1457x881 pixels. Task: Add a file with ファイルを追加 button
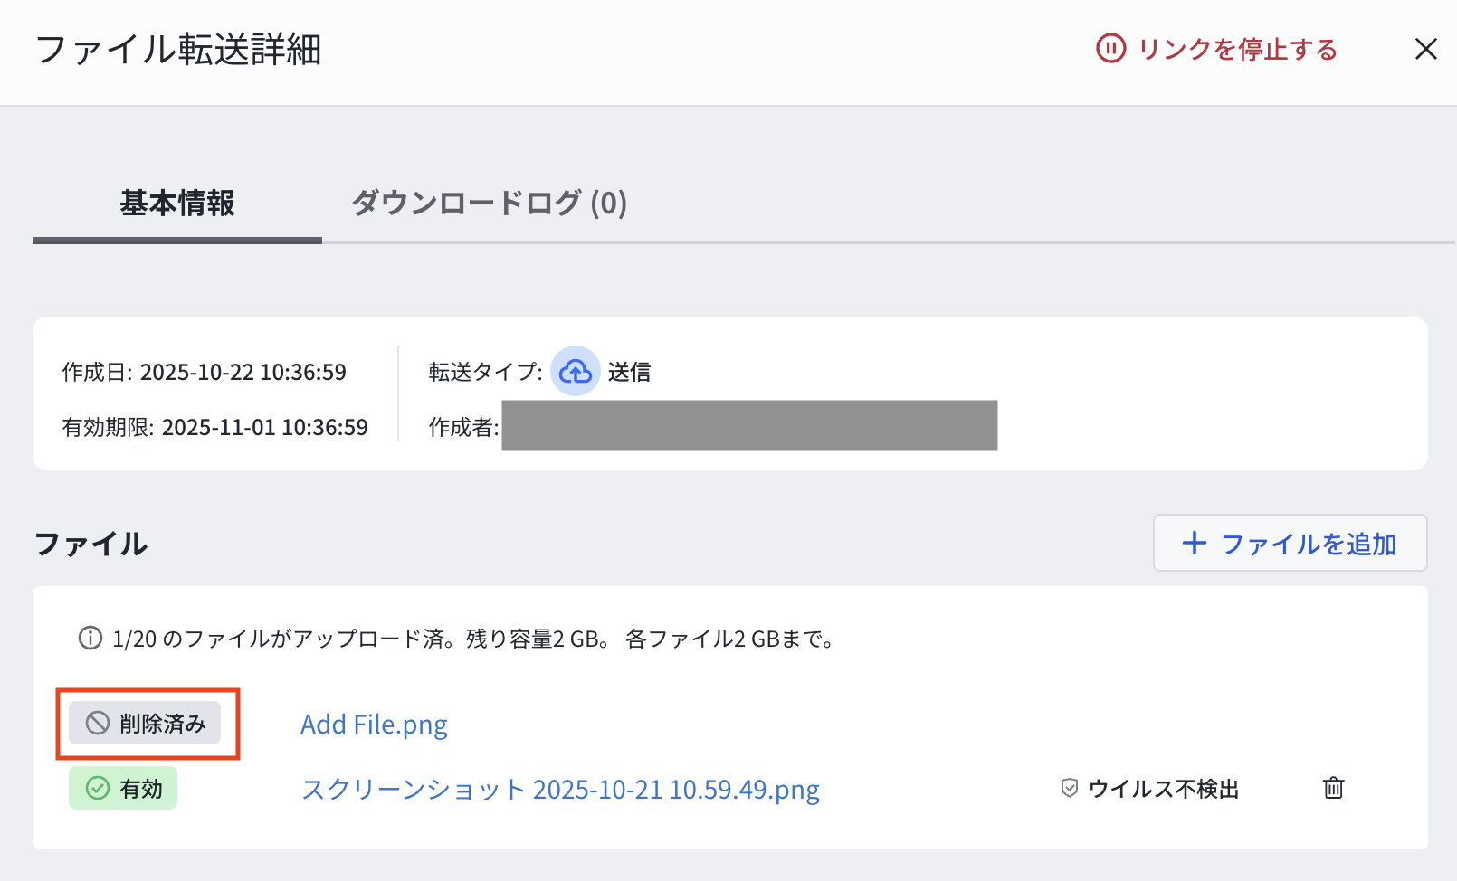coord(1290,543)
